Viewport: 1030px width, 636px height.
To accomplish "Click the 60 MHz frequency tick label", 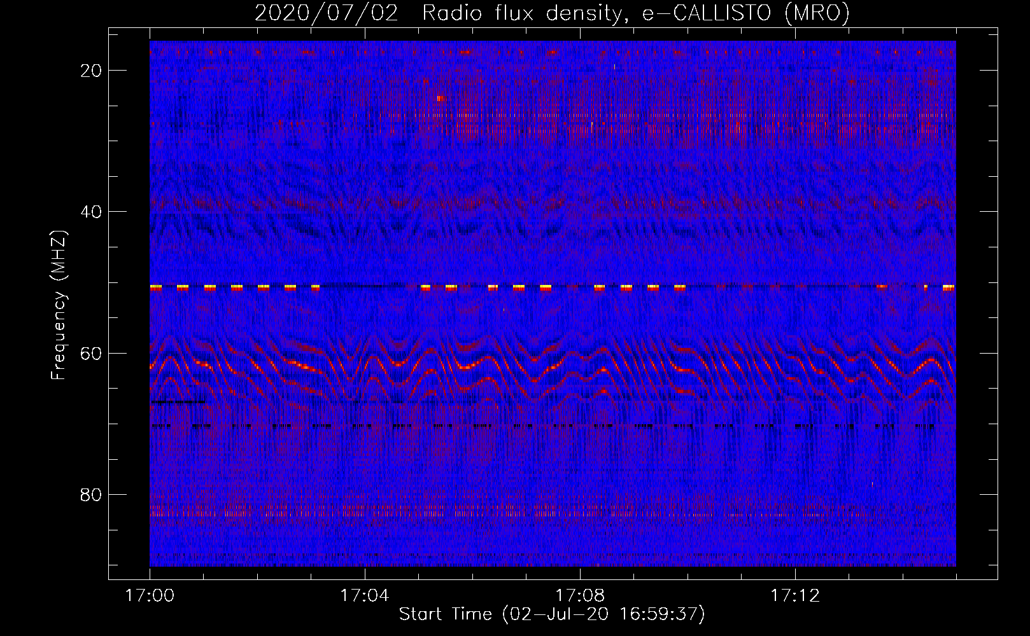I will point(92,353).
